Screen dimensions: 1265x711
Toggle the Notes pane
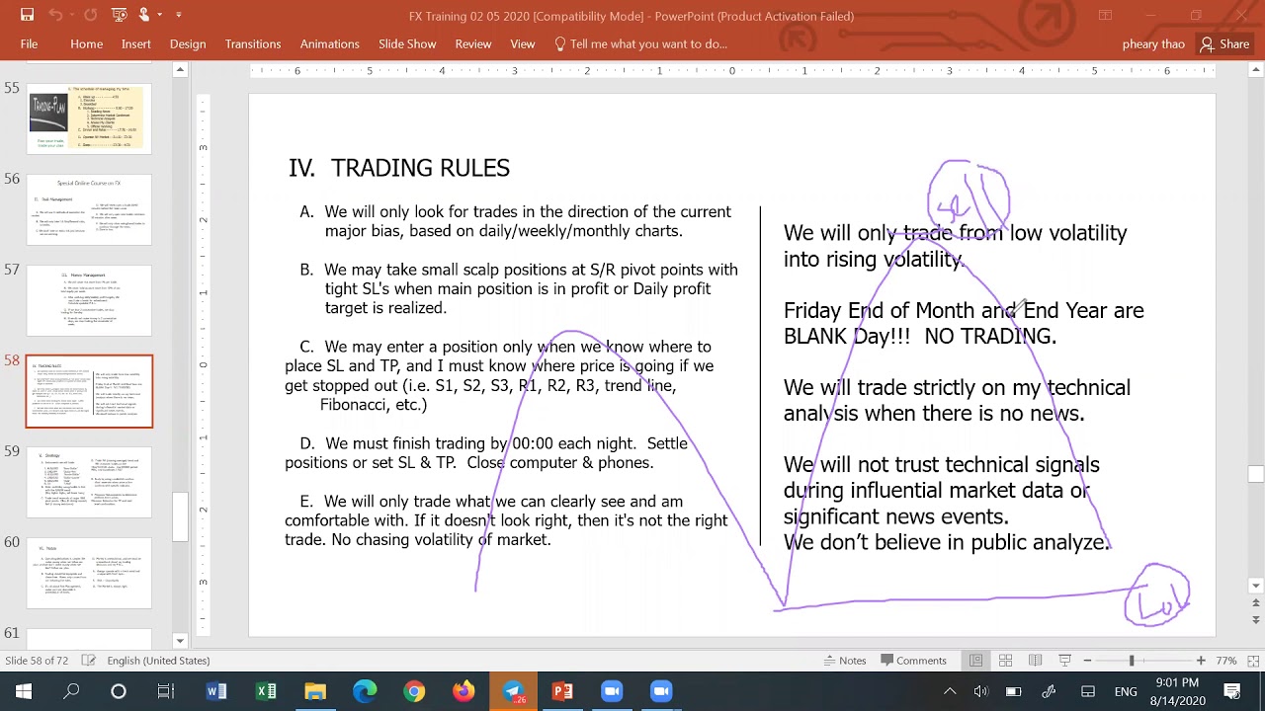pyautogui.click(x=845, y=661)
